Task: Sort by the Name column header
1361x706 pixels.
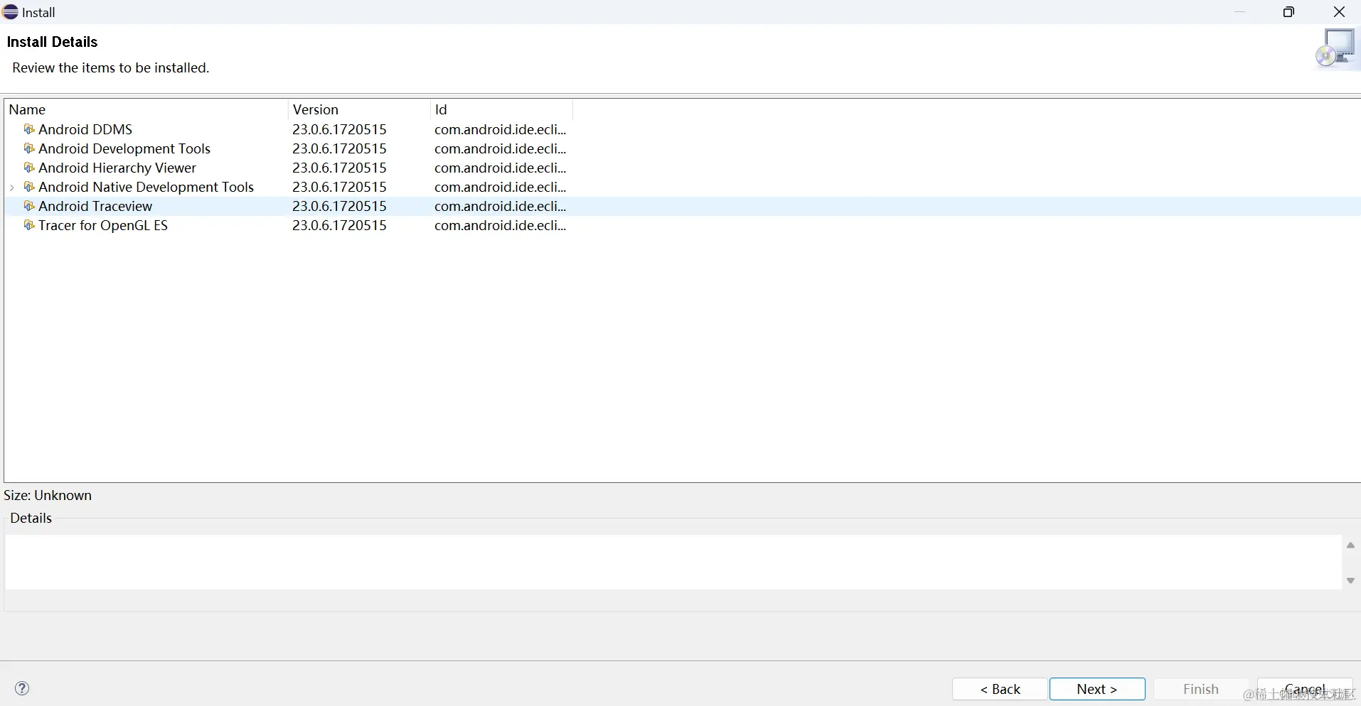Action: pos(146,109)
